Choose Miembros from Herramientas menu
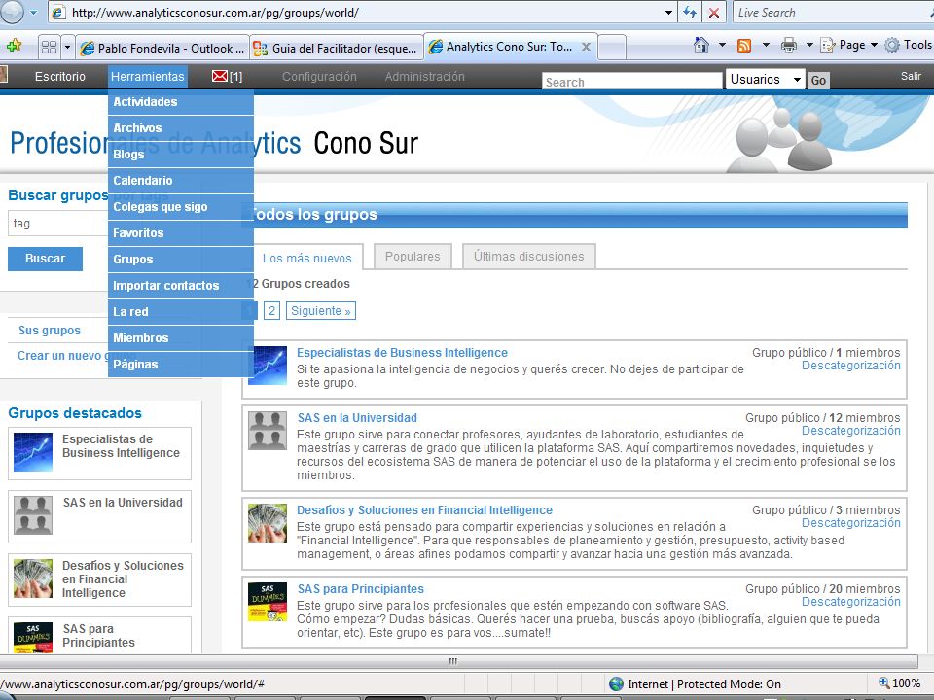The image size is (934, 700). [181, 337]
